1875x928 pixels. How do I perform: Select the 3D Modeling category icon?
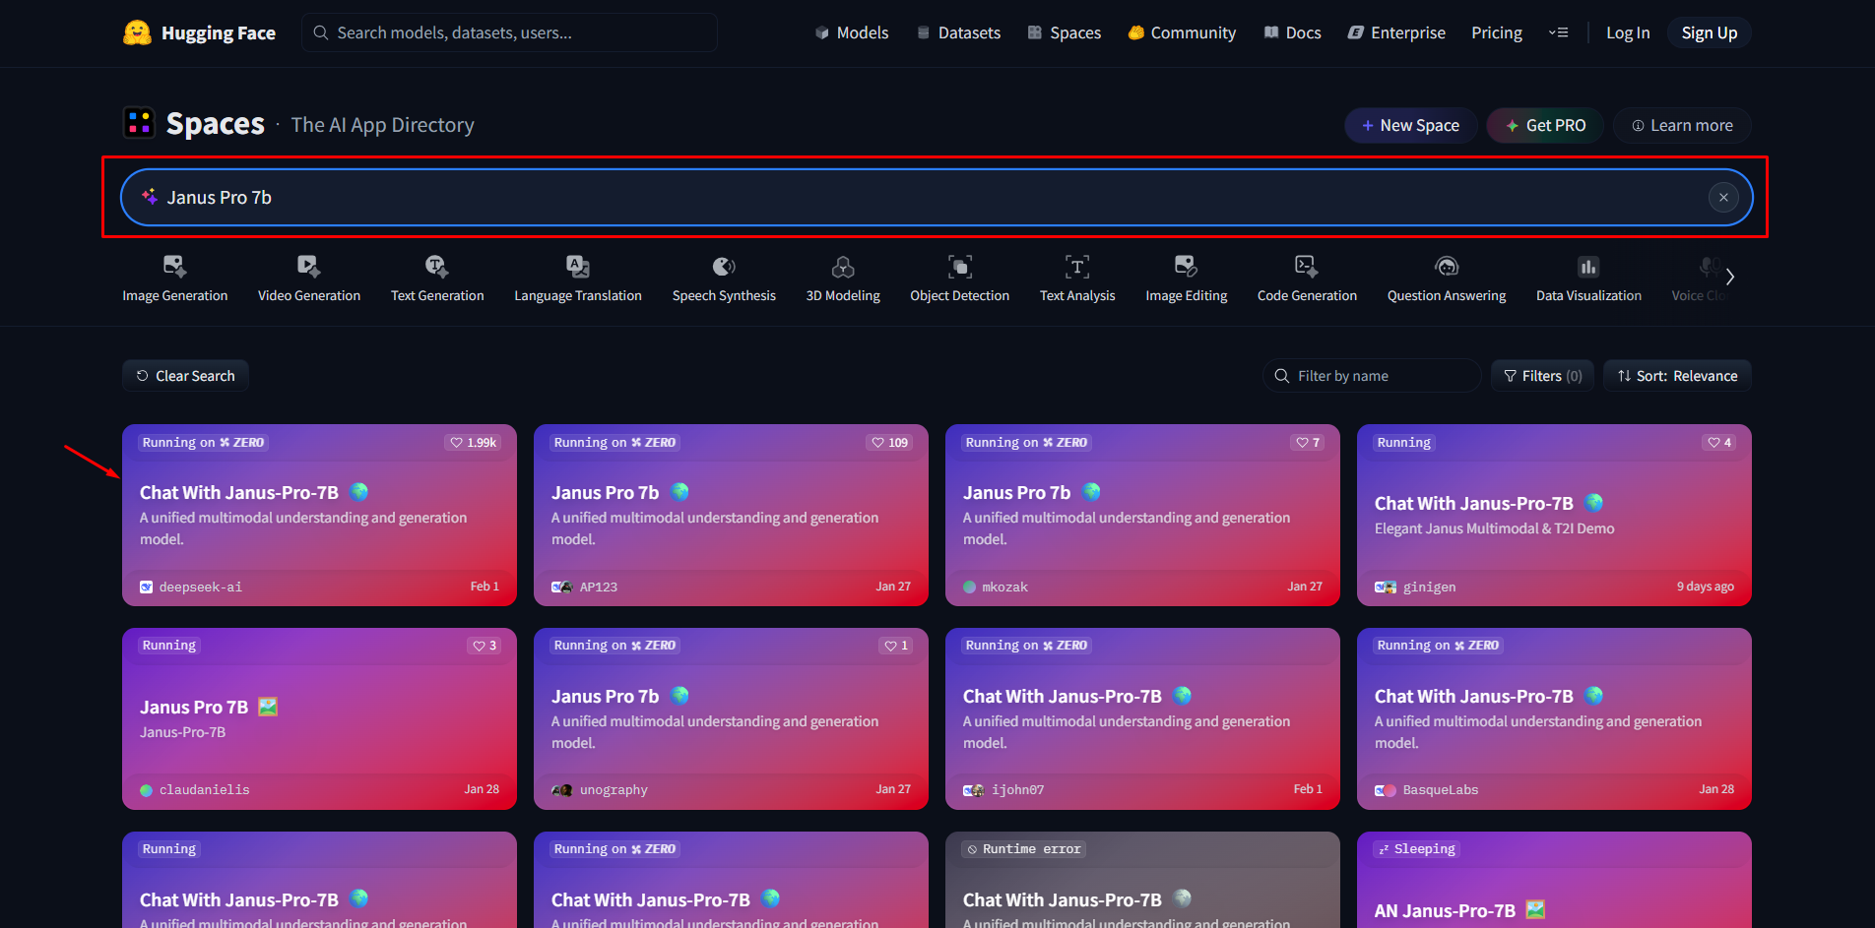coord(843,266)
